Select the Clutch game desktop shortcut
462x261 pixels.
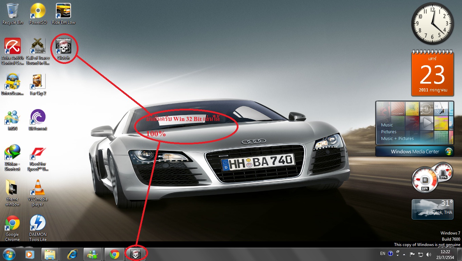click(x=63, y=49)
